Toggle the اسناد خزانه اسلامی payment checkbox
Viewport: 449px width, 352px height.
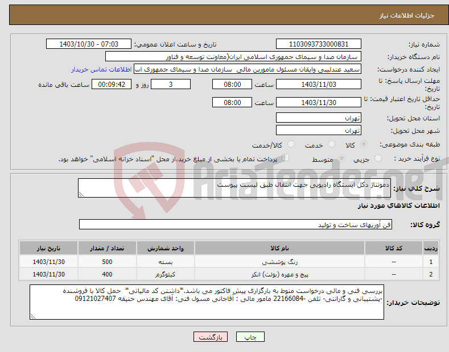[x=286, y=158]
